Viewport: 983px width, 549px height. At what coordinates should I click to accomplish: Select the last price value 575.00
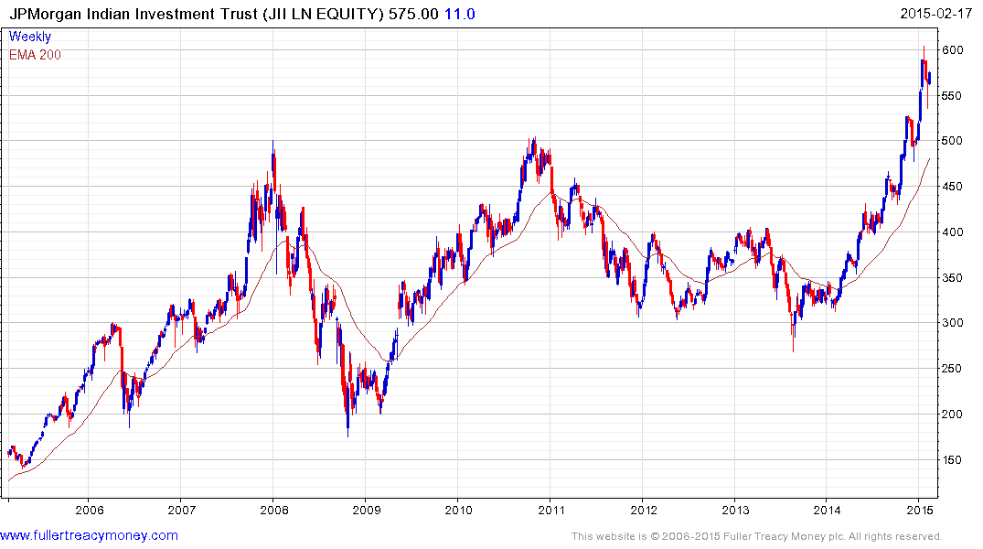point(413,14)
